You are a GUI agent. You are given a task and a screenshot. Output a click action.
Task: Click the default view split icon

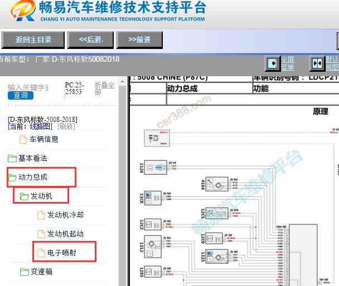pyautogui.click(x=317, y=63)
